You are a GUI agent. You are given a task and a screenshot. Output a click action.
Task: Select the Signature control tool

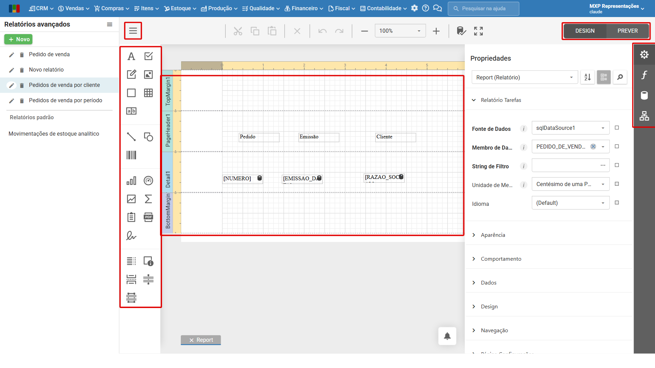coord(131,236)
